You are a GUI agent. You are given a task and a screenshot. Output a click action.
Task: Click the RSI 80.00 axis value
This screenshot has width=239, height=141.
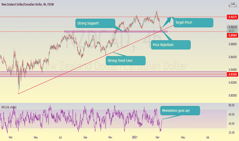pos(232,105)
